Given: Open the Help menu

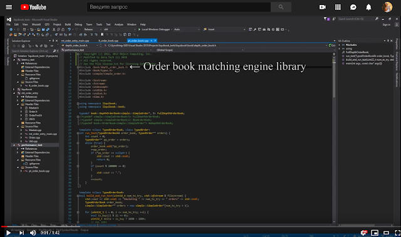Looking at the screenshot, I should coord(143,24).
